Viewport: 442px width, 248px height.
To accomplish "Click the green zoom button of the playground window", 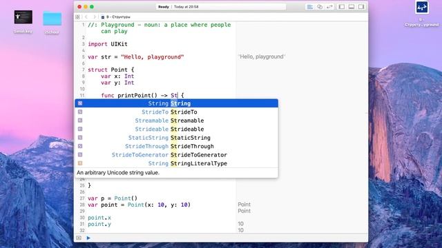I will coord(92,7).
